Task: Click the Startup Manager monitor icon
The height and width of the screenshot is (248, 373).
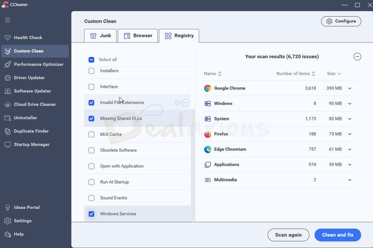Action: point(8,145)
